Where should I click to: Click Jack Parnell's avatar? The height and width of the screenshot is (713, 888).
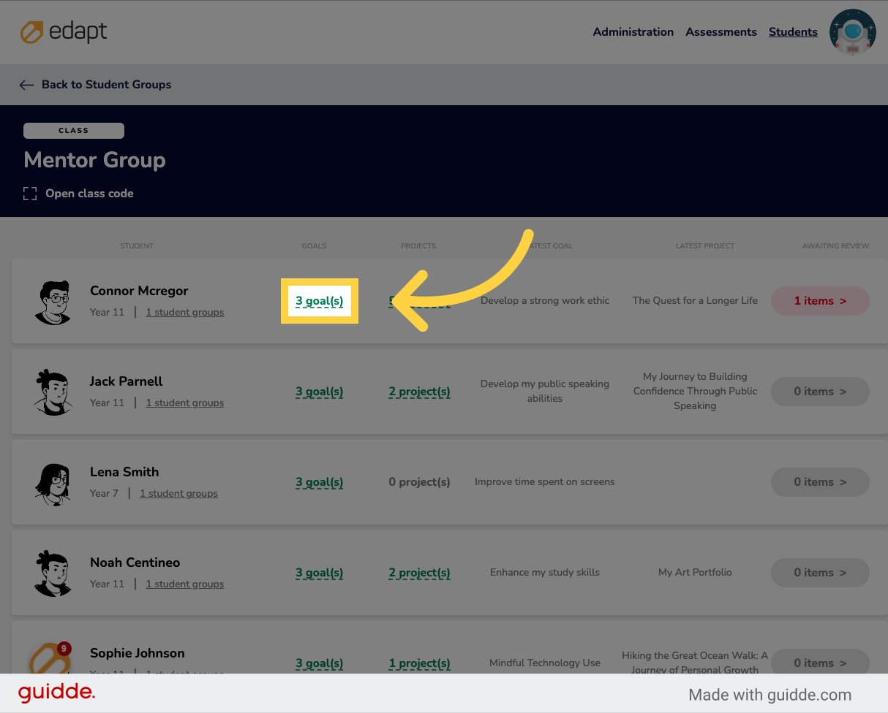tap(53, 392)
